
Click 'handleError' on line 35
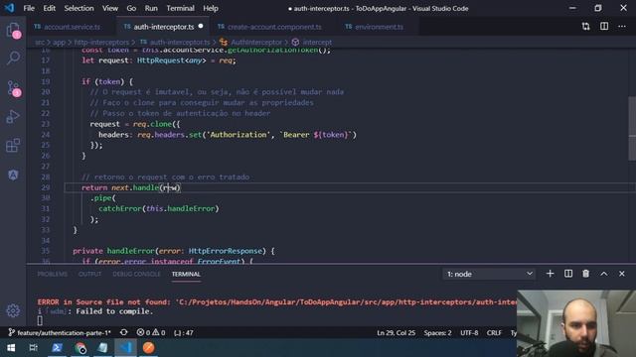[130, 251]
